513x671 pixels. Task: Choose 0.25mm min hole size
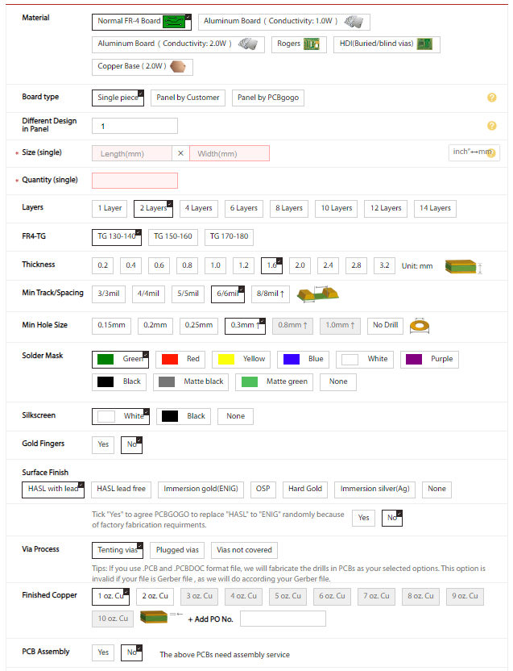[199, 326]
